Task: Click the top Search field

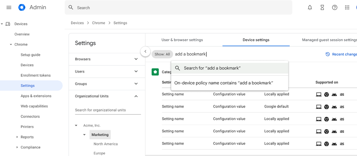Action: 178,7
